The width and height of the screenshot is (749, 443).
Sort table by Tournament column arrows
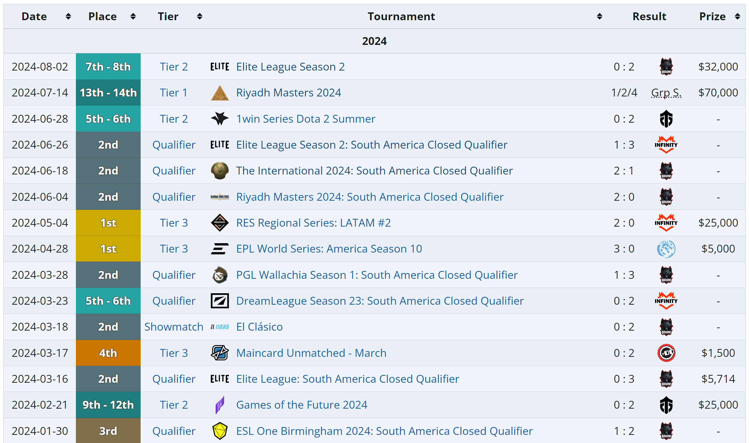[599, 16]
